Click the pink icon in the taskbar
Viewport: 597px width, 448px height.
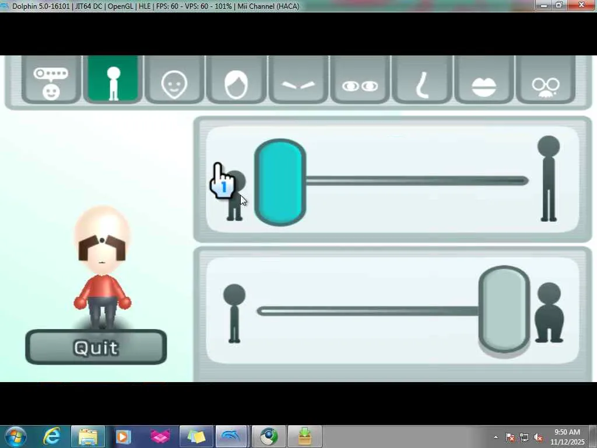point(160,436)
